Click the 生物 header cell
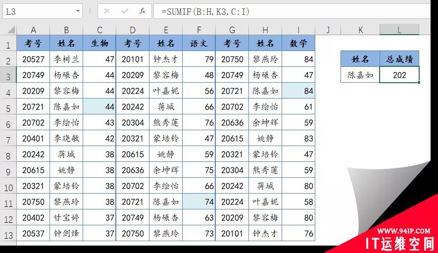Image resolution: width=438 pixels, height=253 pixels. click(x=99, y=43)
